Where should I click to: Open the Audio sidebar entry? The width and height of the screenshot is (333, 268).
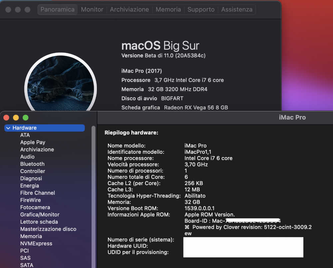coord(27,157)
